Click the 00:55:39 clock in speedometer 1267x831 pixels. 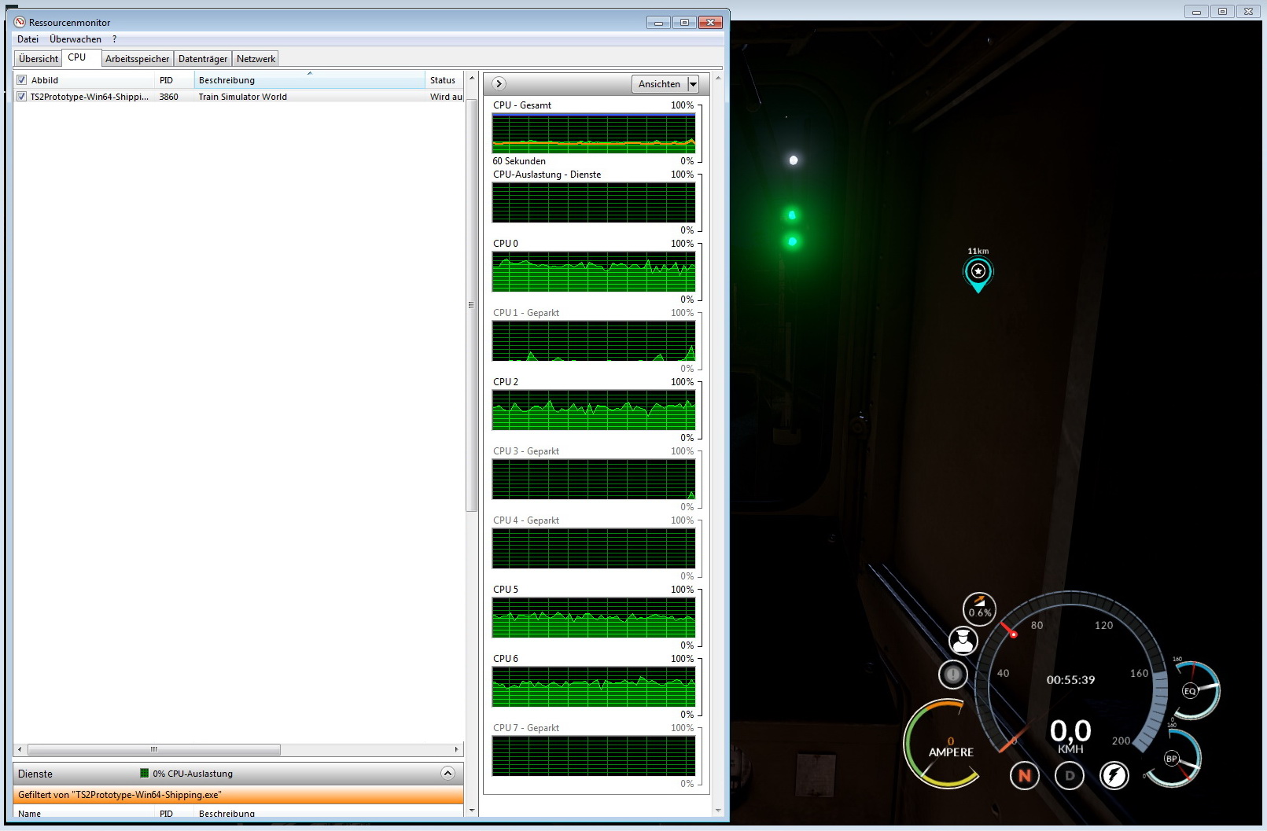[1070, 680]
